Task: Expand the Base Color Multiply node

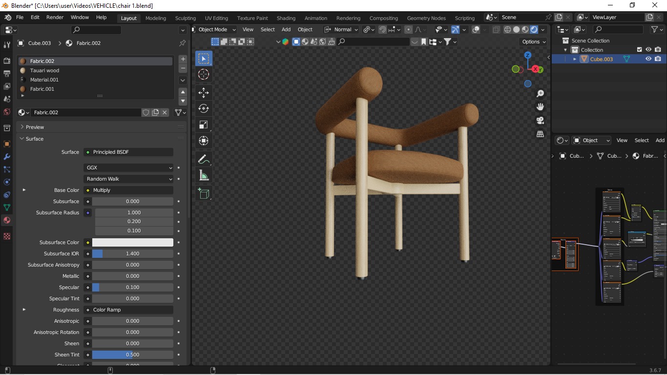Action: pos(24,190)
